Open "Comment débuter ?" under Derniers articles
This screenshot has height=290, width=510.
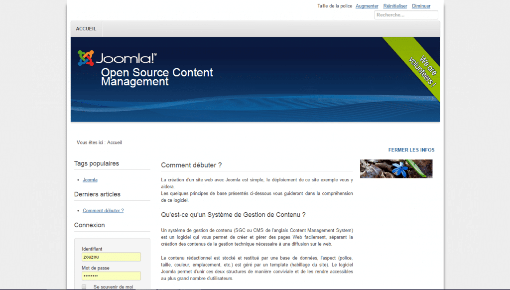(103, 211)
